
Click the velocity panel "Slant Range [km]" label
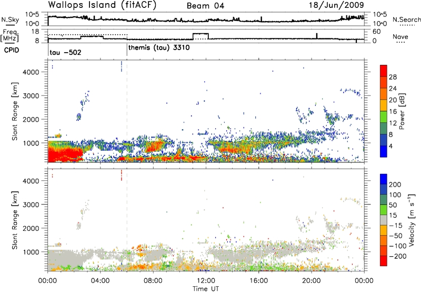[15, 220]
